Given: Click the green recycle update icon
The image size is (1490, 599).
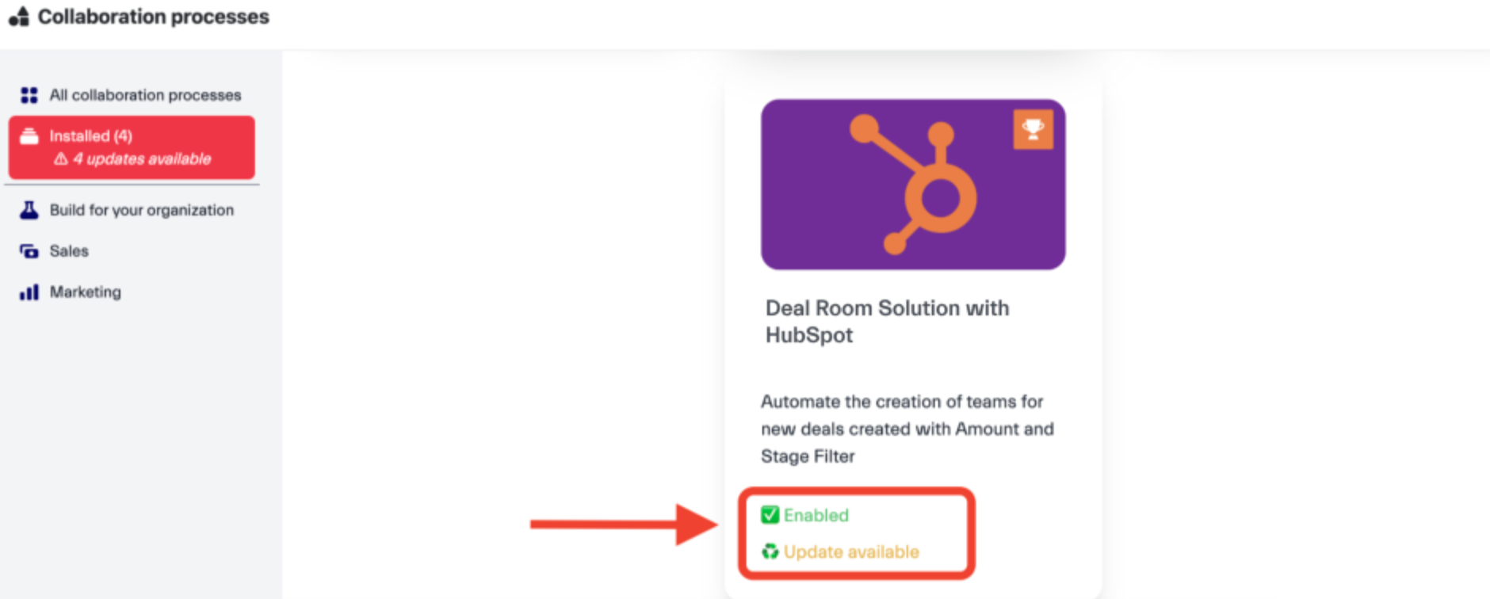Looking at the screenshot, I should point(770,551).
